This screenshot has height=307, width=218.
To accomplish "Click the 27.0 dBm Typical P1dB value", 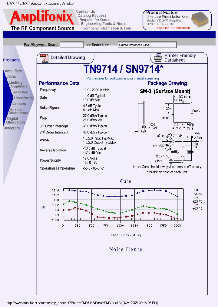I will click(x=95, y=116).
